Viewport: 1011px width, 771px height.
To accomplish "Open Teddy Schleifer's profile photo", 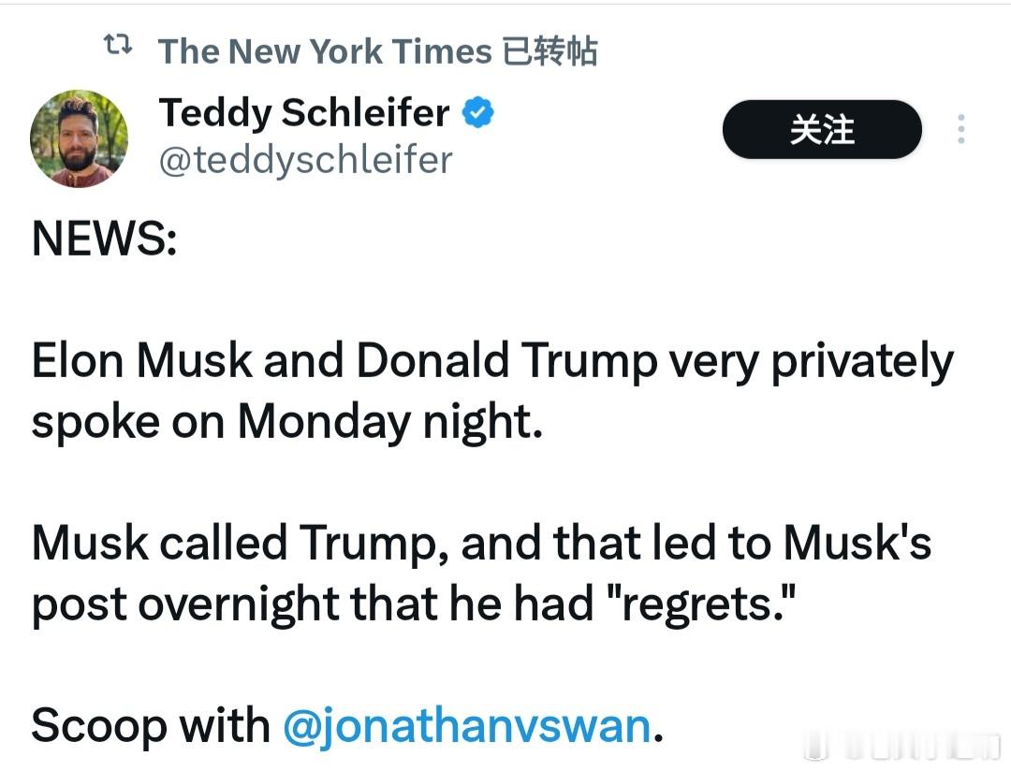I will coord(79,138).
